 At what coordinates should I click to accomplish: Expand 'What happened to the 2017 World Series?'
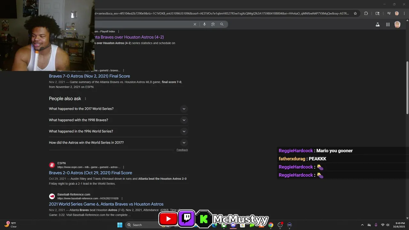[118, 109]
